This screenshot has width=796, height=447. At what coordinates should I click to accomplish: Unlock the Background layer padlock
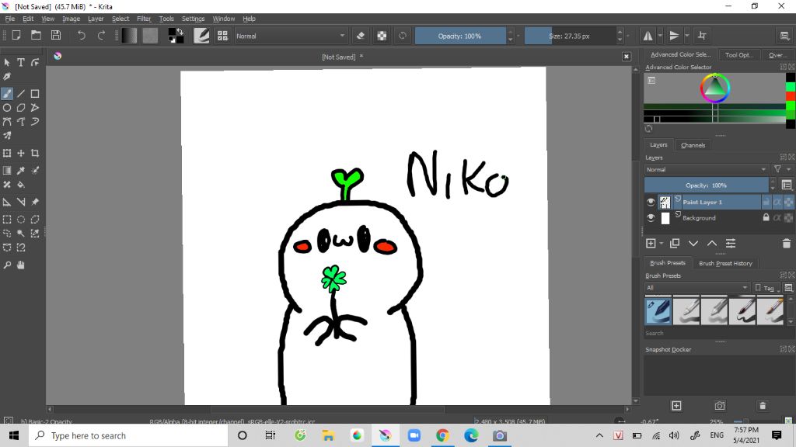coord(766,218)
